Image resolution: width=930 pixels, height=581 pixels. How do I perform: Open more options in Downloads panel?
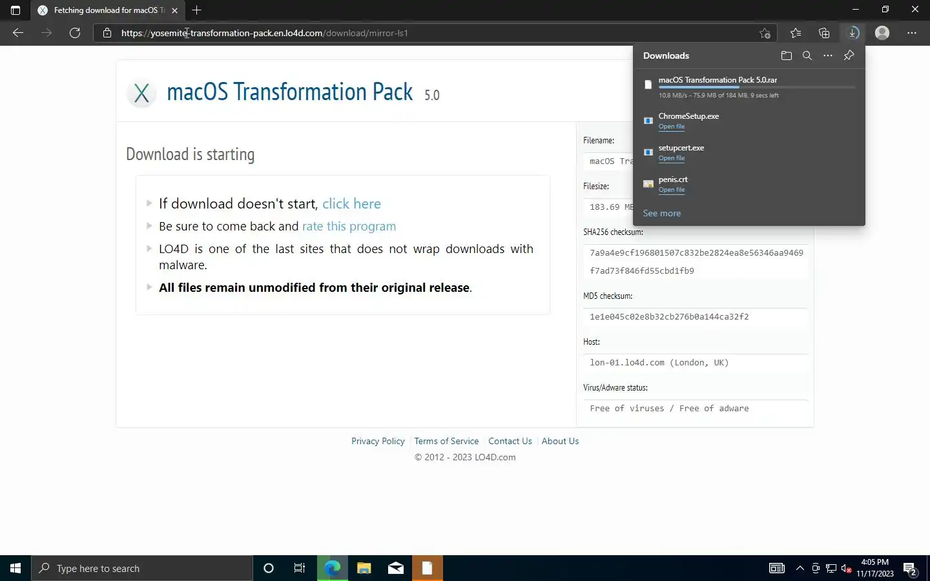coord(828,56)
